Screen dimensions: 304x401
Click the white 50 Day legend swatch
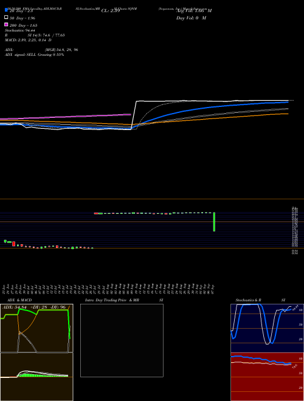[x=6, y=18]
